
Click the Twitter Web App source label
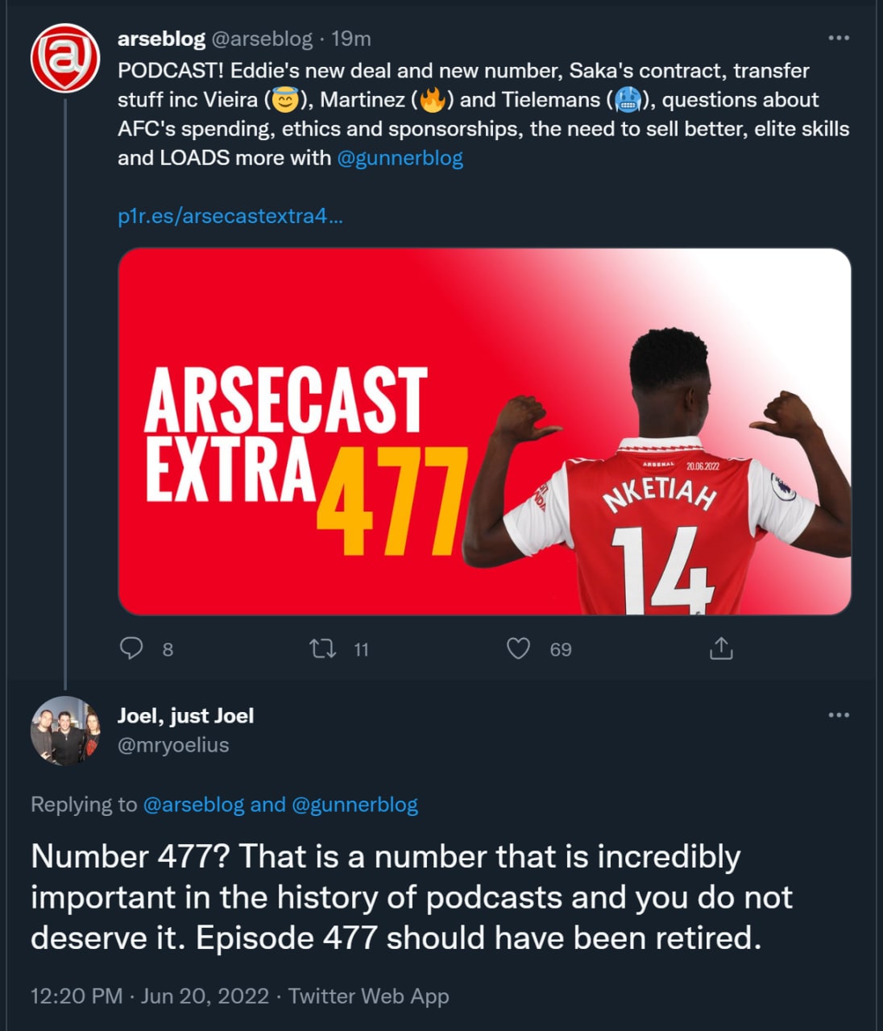[x=368, y=996]
